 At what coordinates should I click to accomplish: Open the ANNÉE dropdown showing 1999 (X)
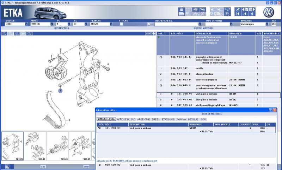point(52,24)
